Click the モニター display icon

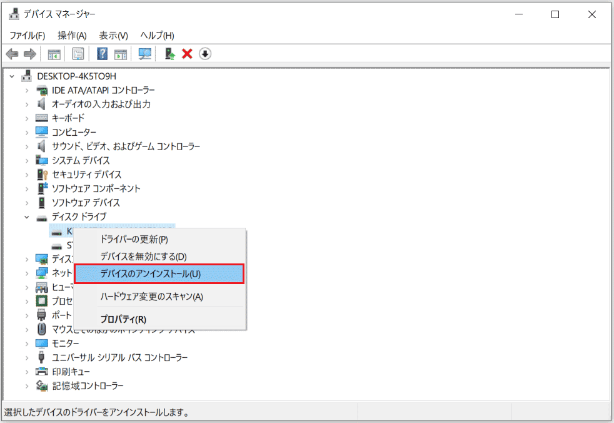coord(41,344)
